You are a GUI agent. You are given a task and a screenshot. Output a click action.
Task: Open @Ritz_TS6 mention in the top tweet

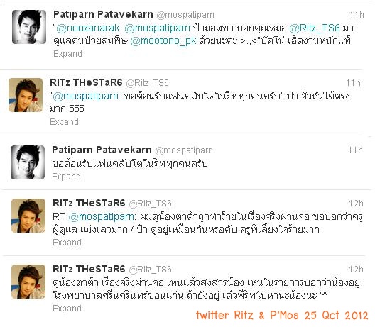315,28
